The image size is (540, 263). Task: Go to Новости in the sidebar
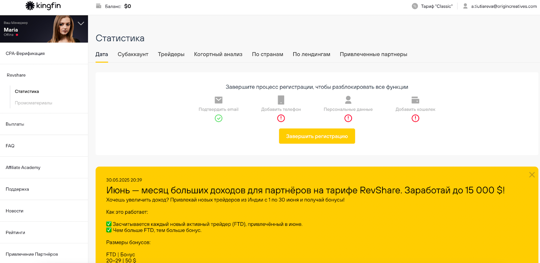coord(44,211)
